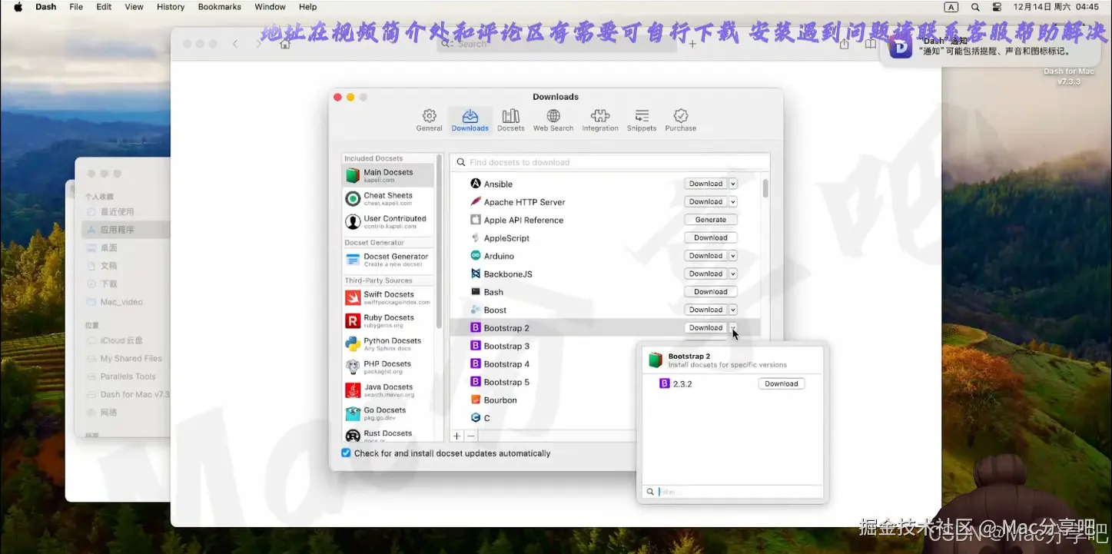
Task: Open the Integration preferences tab
Action: pyautogui.click(x=600, y=120)
